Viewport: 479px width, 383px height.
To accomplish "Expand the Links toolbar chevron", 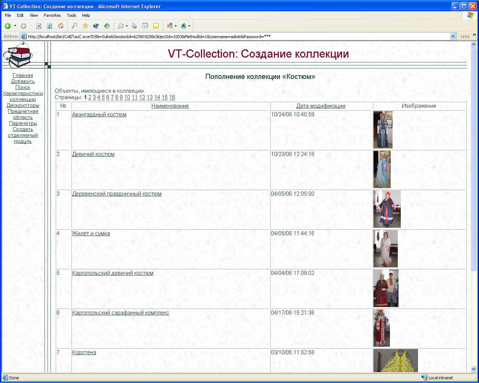I will (475, 35).
